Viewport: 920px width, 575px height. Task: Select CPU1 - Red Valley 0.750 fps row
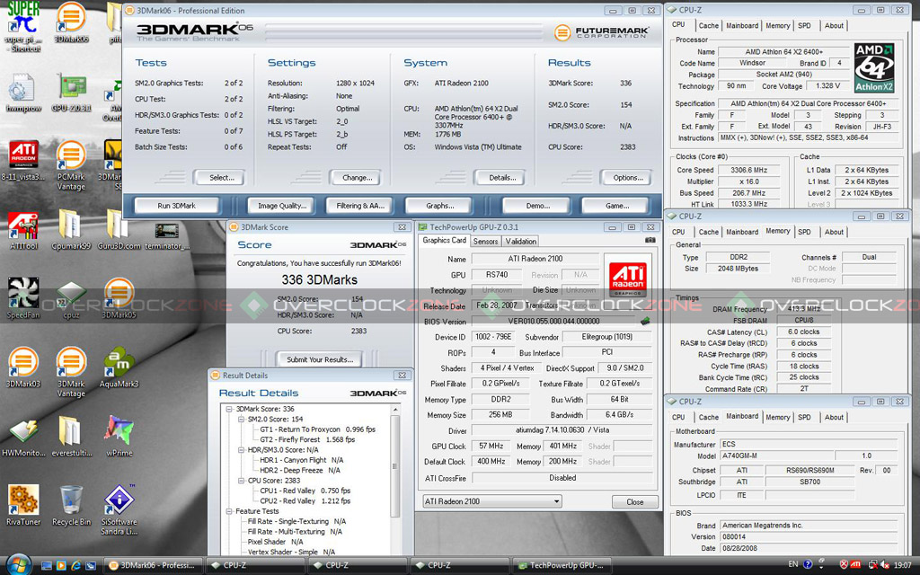pyautogui.click(x=305, y=491)
